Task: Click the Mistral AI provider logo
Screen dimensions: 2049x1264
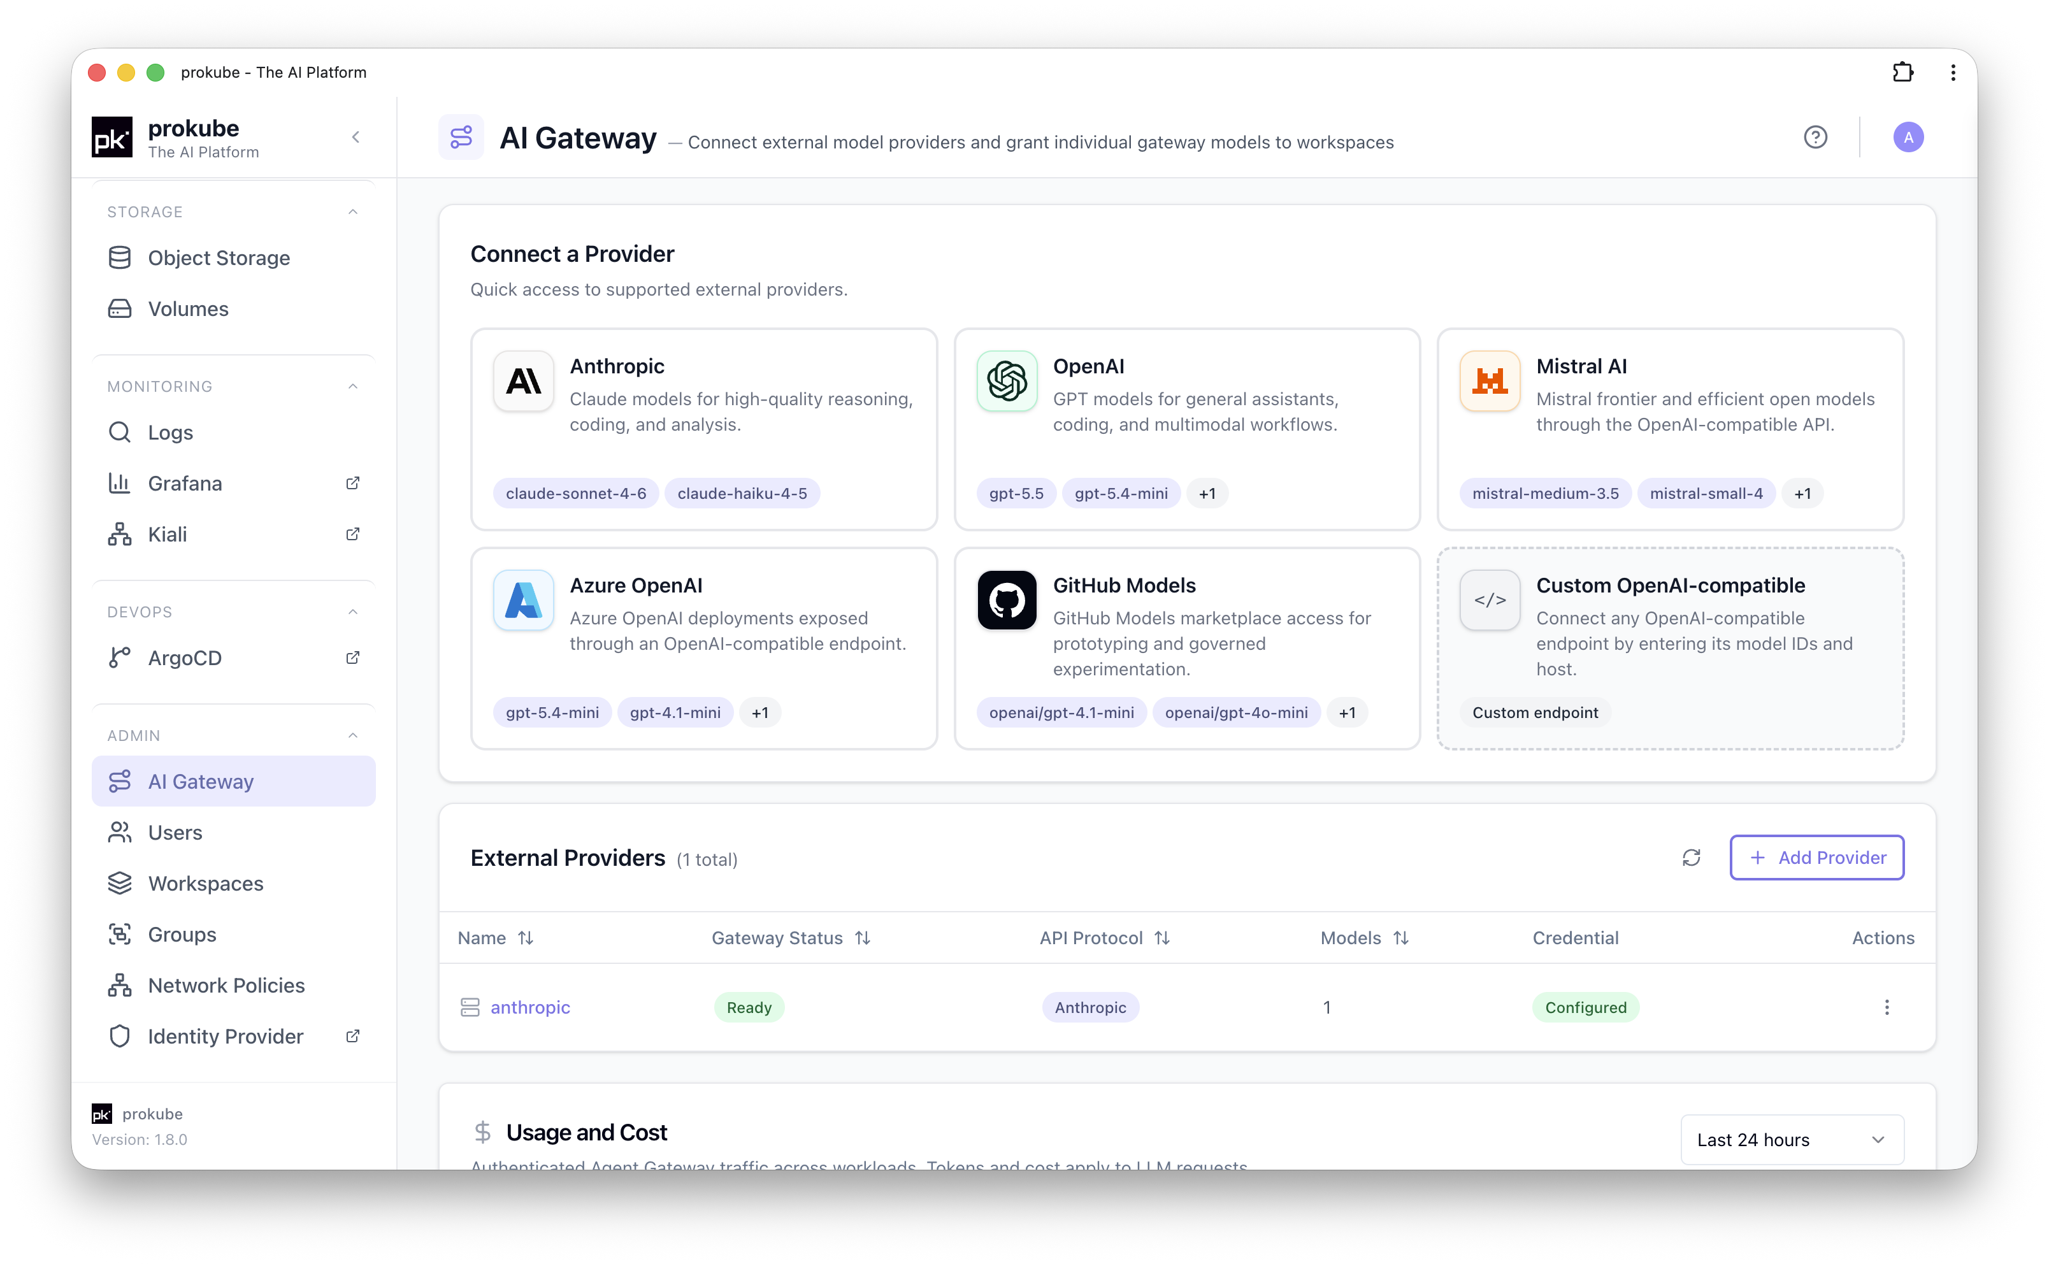Action: coord(1491,382)
